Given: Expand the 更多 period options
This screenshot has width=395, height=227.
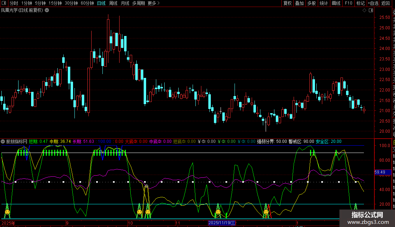Looking at the screenshot, I should 153,3.
